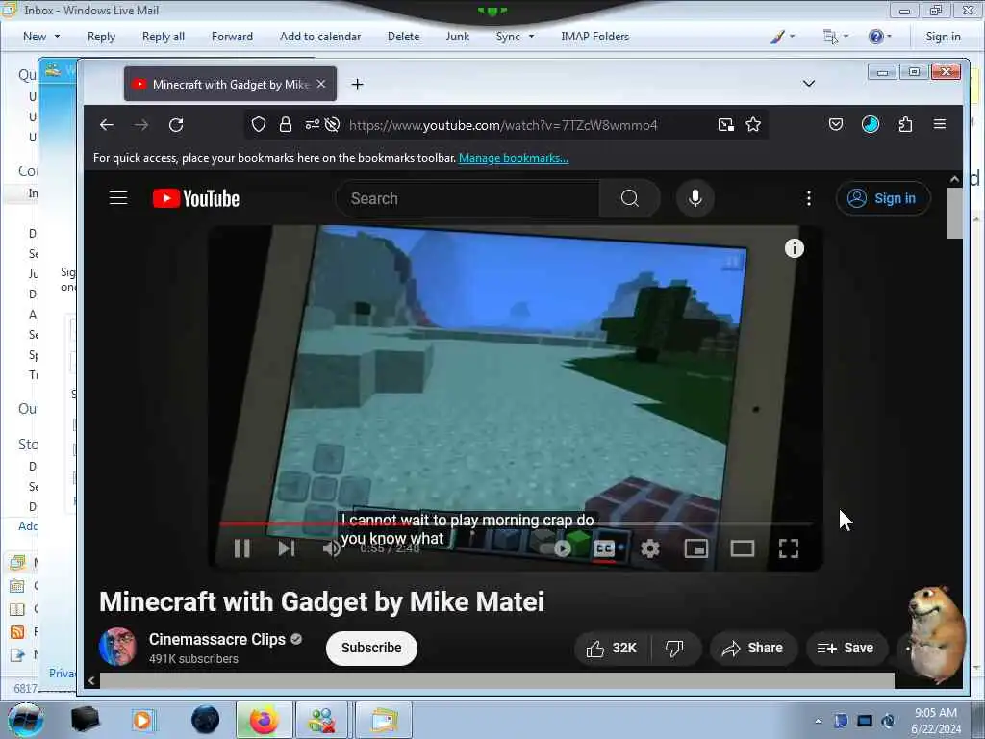Image resolution: width=985 pixels, height=739 pixels.
Task: Open the Manage bookmarks link
Action: (x=514, y=158)
